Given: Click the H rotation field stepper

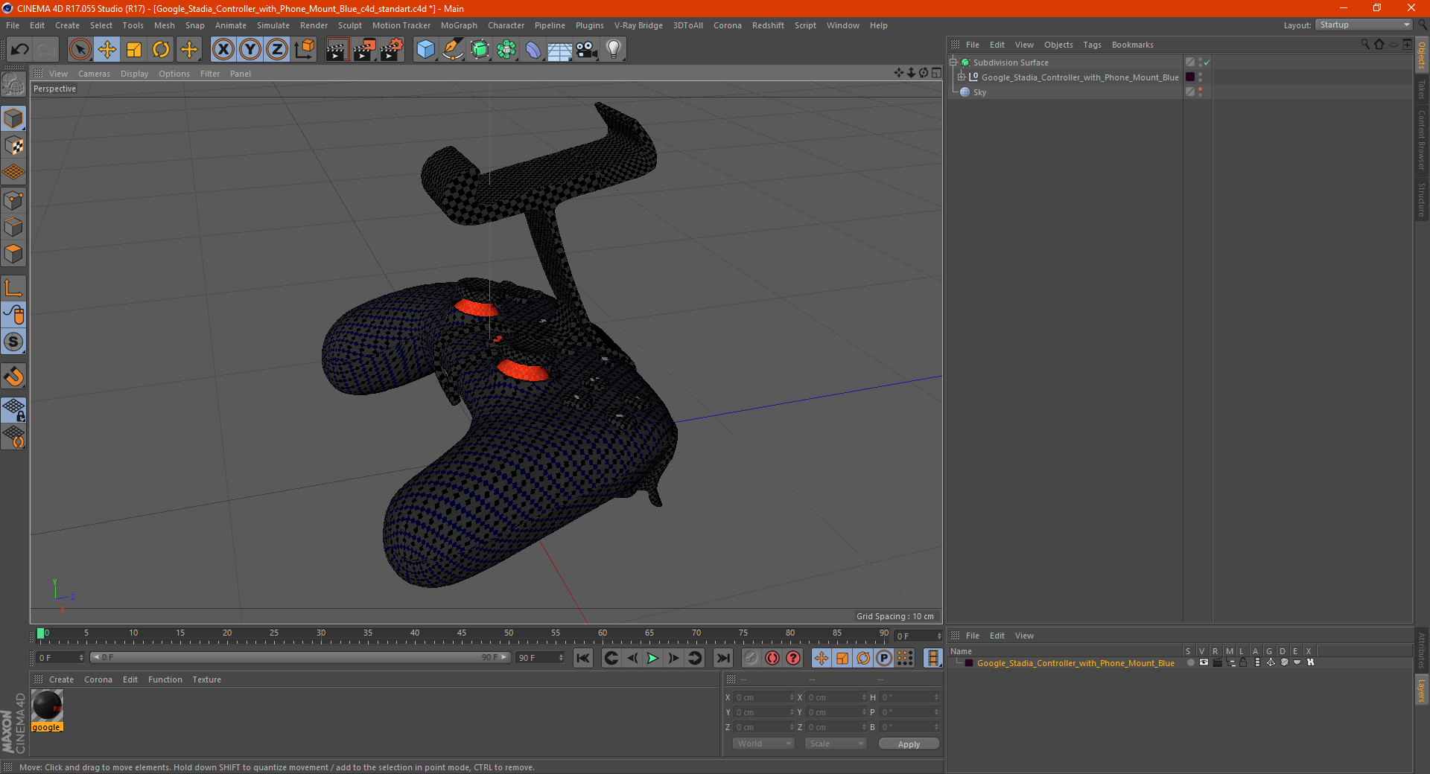Looking at the screenshot, I should 936,697.
